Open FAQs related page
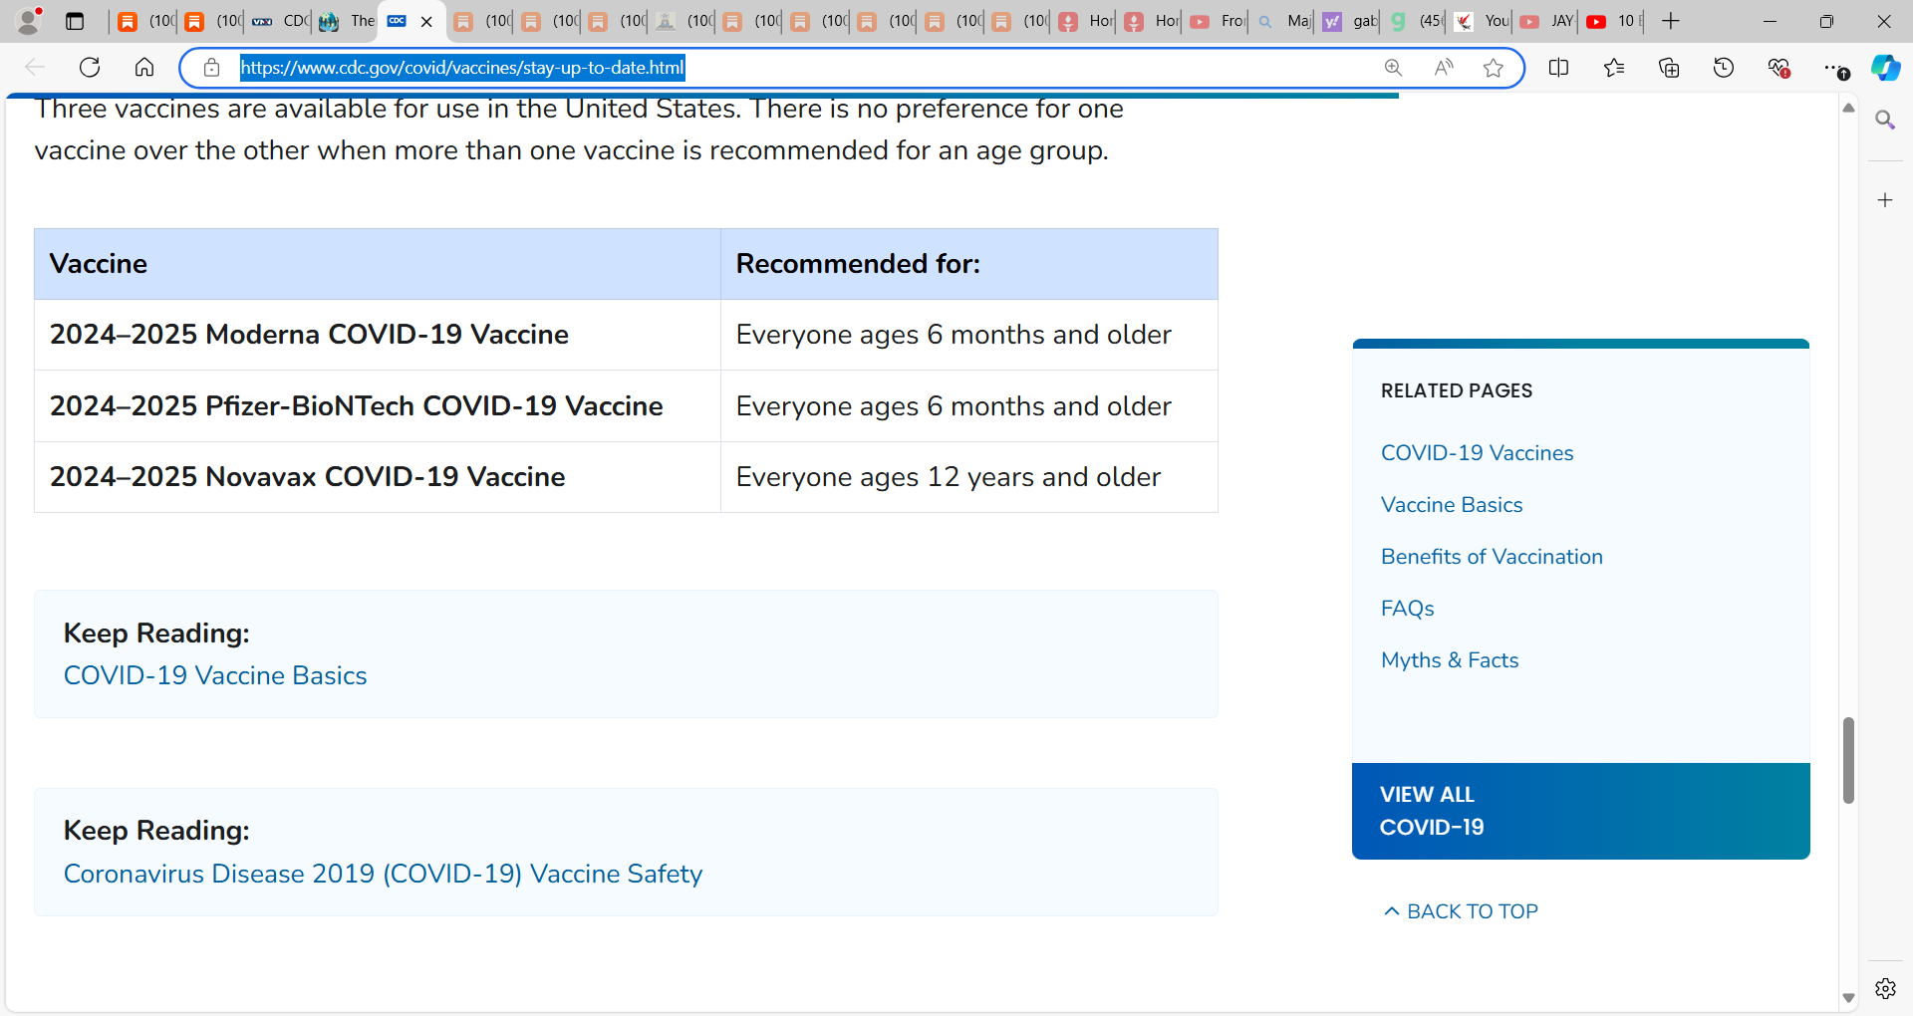The height and width of the screenshot is (1016, 1913). click(x=1407, y=609)
